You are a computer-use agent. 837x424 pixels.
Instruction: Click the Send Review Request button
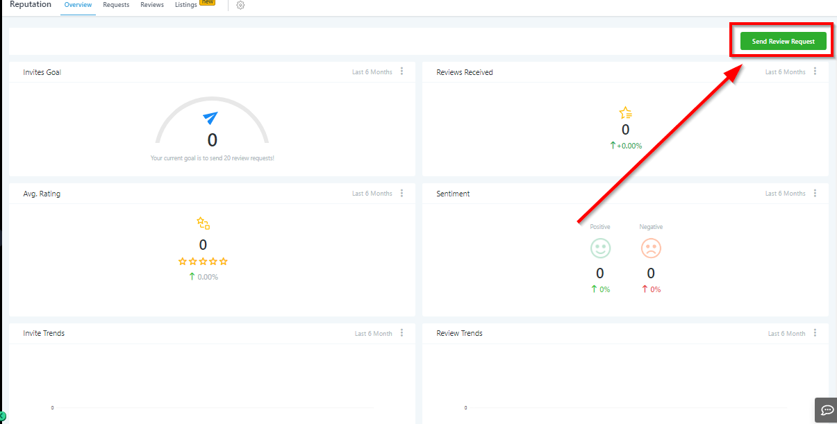tap(783, 42)
